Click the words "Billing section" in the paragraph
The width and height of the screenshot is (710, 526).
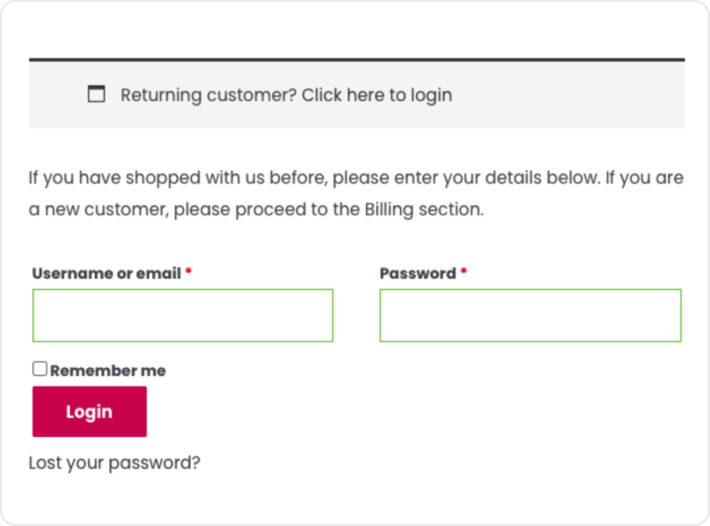[x=424, y=210]
